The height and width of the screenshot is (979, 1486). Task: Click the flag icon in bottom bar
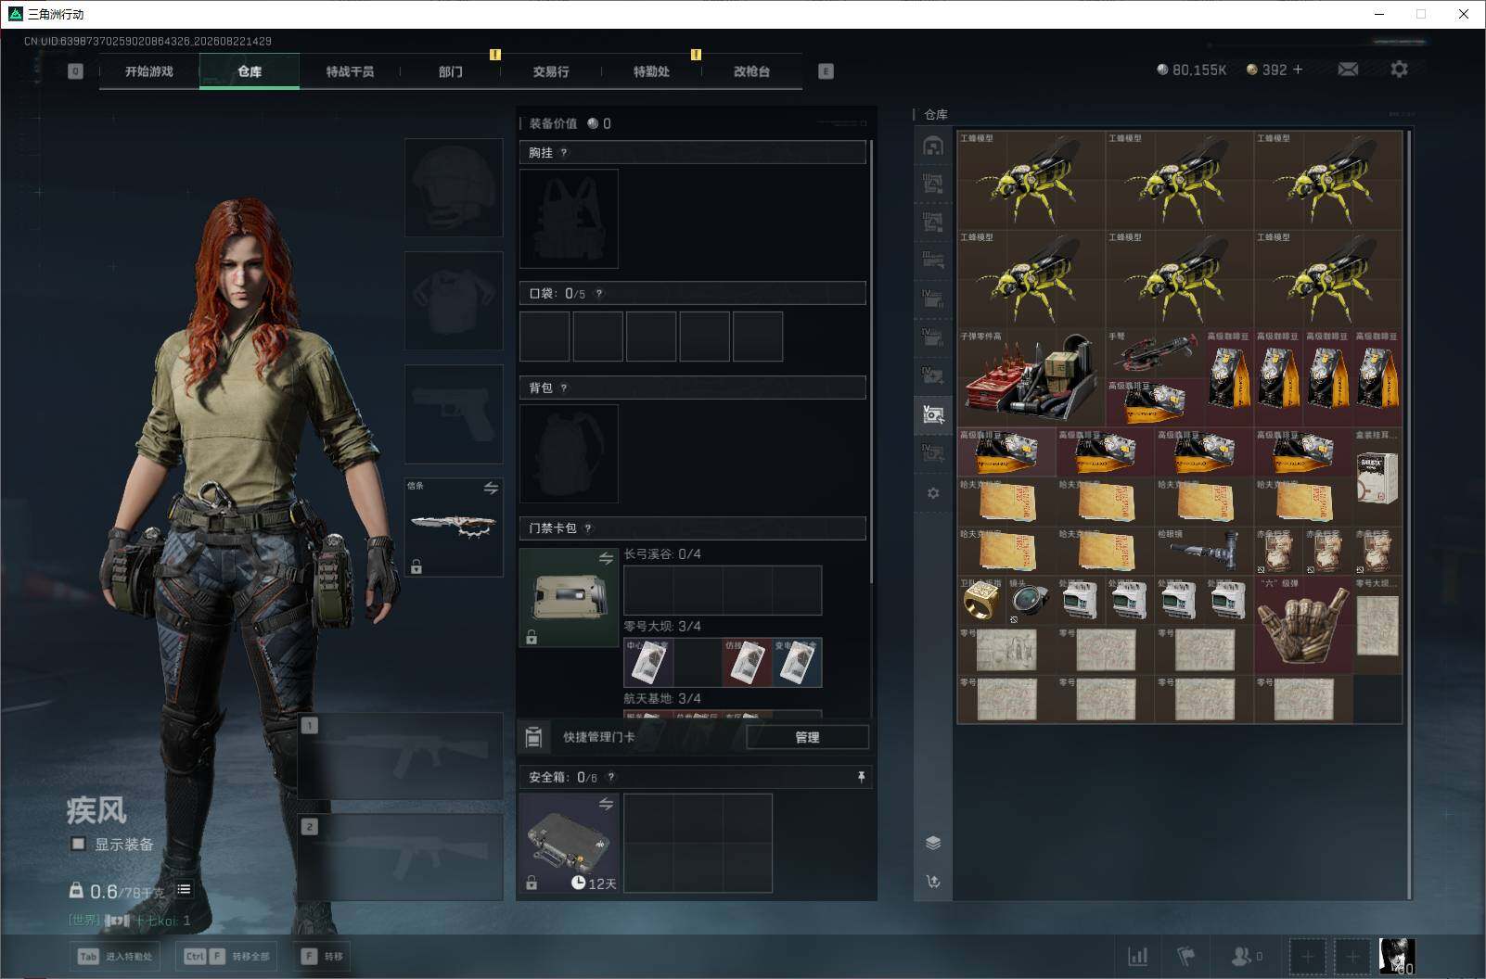tap(1185, 956)
